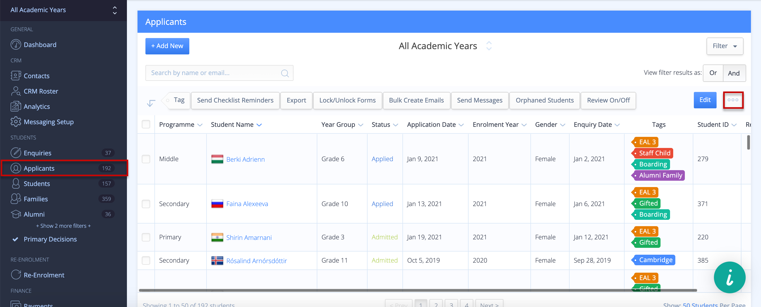Check the box for Rósalind Arnórsdóttir row
Viewport: 761px width, 307px height.
(x=146, y=261)
